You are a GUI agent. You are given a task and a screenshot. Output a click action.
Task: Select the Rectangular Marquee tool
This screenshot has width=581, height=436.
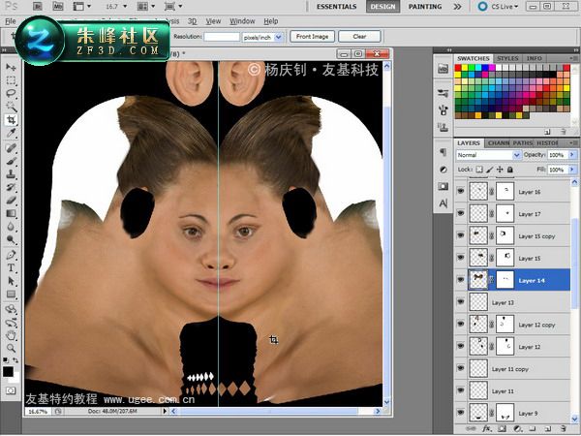[x=11, y=80]
